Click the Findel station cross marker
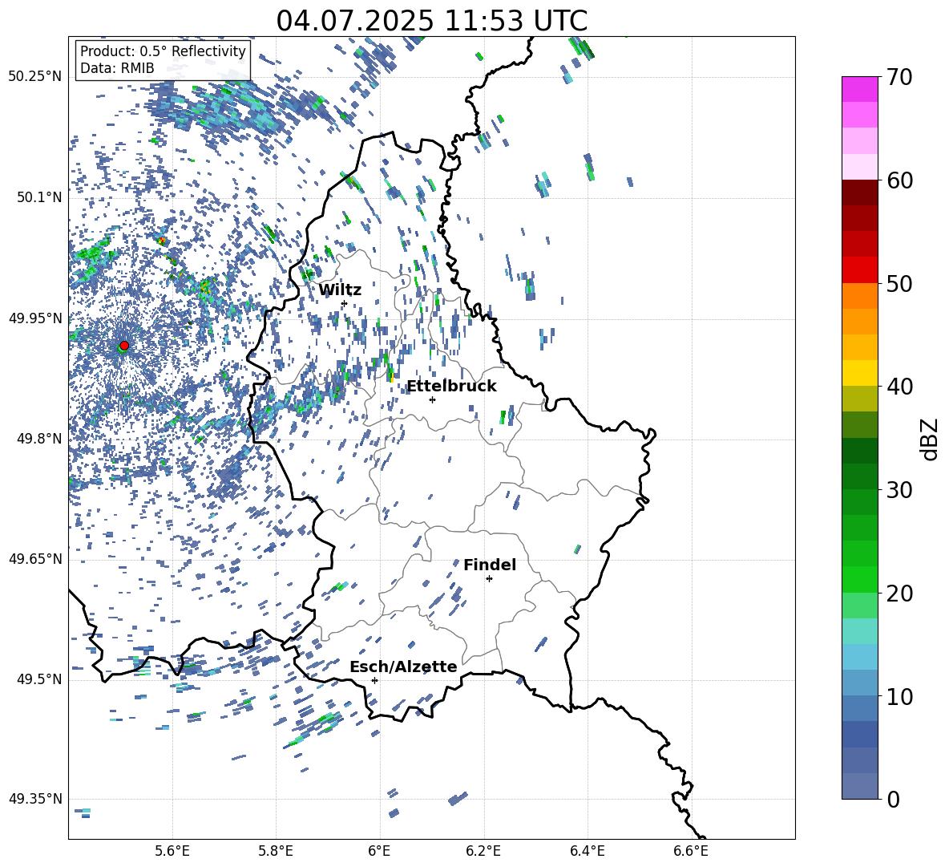949x867 pixels. point(489,578)
